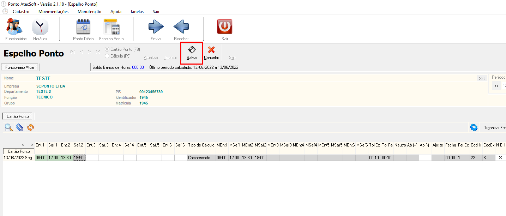Click the orange refresh arrows icon
This screenshot has width=506, height=216.
(x=31, y=127)
